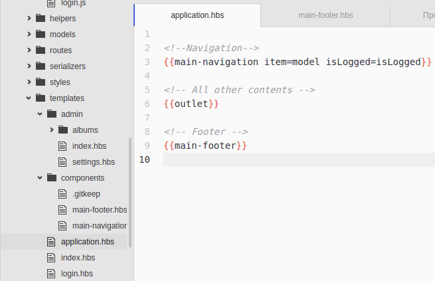The image size is (435, 281).
Task: Click the serializers folder icon
Action: [x=41, y=66]
